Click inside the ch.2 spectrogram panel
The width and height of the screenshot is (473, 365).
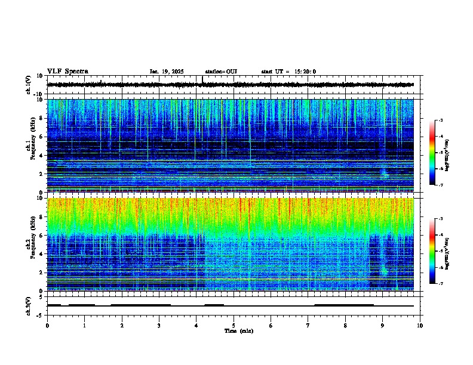pos(230,245)
